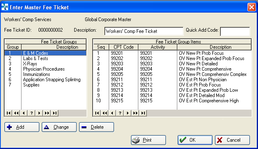Click the Delete button
Image resolution: width=258 pixels, height=149 pixels.
[x=97, y=127]
